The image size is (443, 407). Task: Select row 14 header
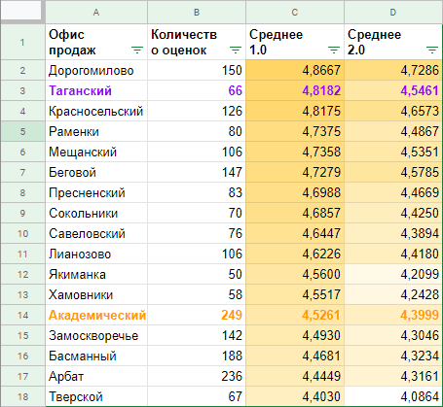coord(22,315)
